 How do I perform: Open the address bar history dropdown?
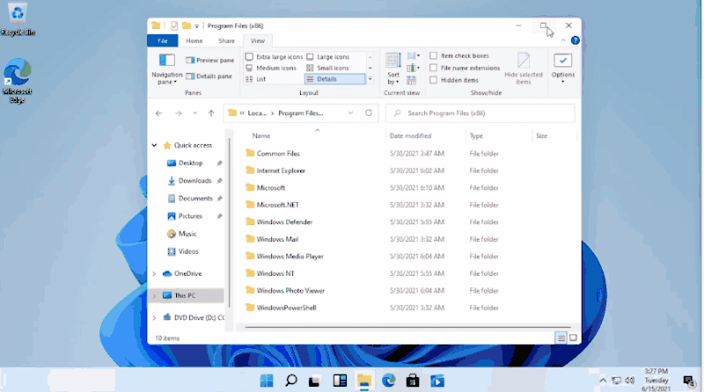[x=350, y=113]
